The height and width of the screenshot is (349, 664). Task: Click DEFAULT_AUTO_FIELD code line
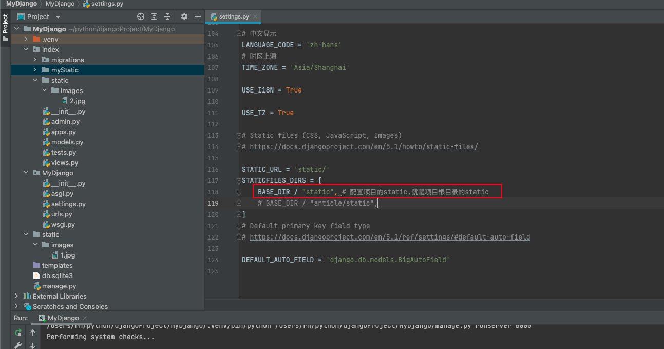[x=346, y=260]
